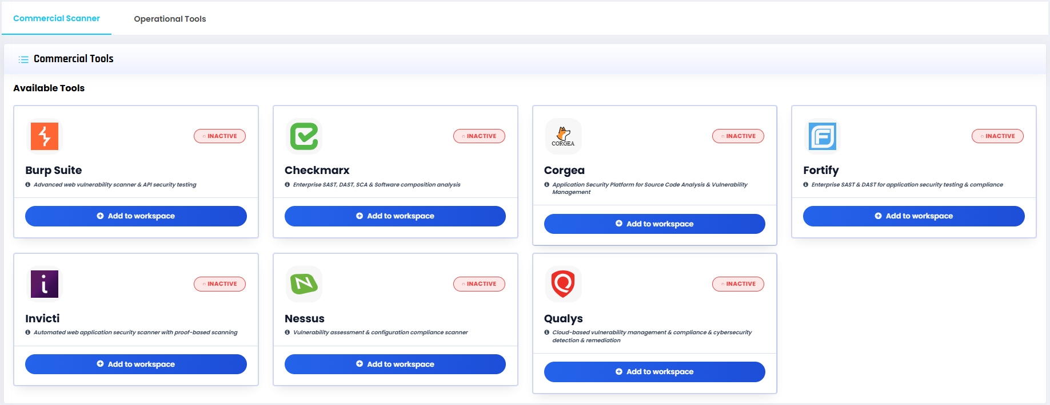Click the info icon under Burp Suite

28,185
